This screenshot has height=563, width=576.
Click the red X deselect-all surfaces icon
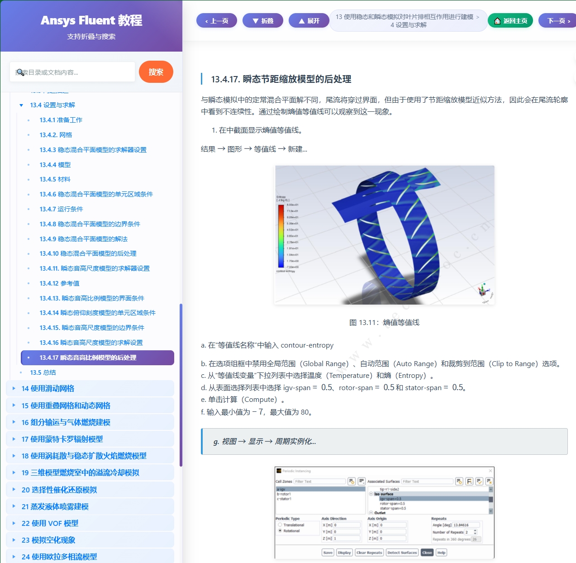coord(490,482)
